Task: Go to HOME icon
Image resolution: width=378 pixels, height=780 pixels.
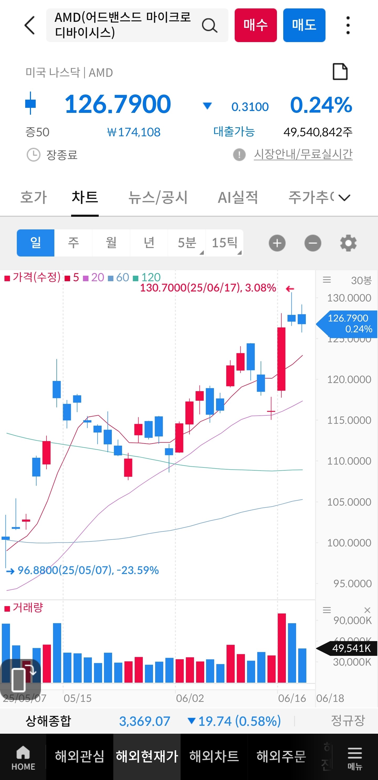Action: [x=23, y=758]
